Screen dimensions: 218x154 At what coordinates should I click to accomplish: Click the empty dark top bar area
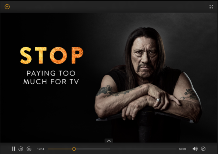[x=109, y=7]
